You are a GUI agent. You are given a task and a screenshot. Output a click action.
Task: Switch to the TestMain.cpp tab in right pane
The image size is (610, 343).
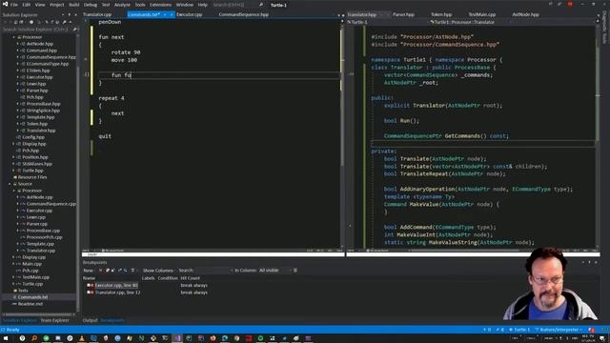tap(482, 14)
